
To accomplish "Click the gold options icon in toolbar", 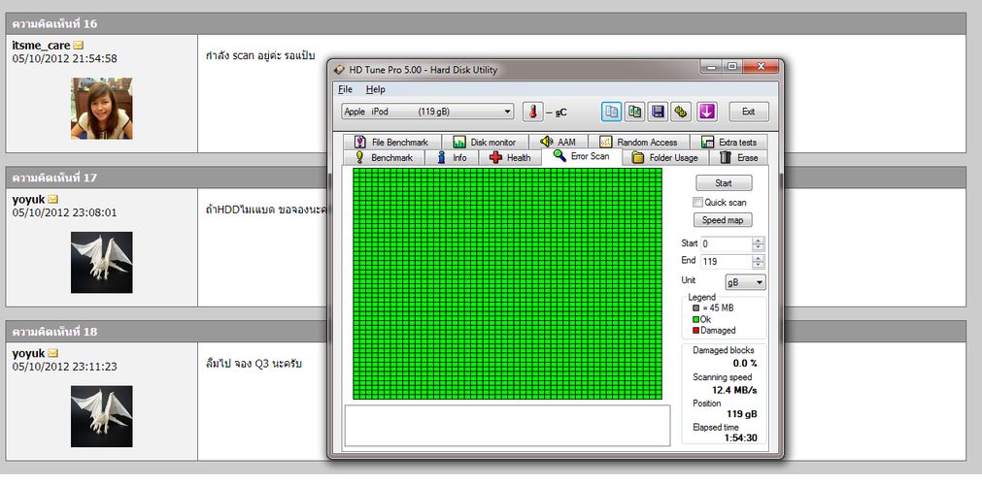I will pos(682,112).
